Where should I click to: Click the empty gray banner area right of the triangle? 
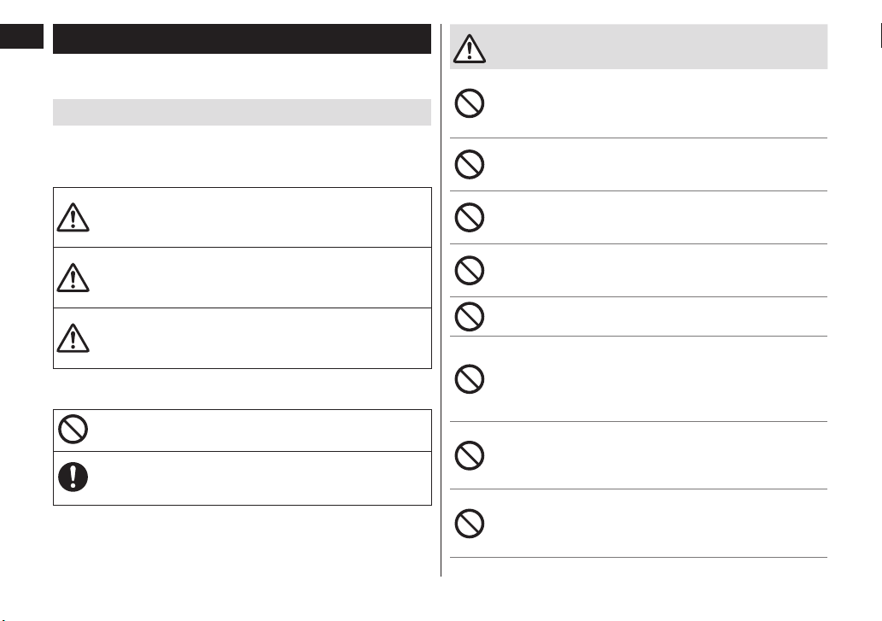(x=657, y=47)
